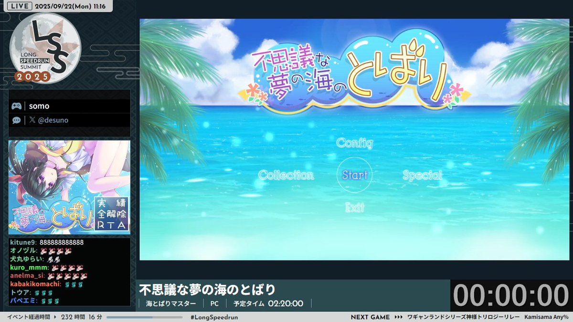Click the PC platform label
The image size is (573, 322).
point(214,303)
